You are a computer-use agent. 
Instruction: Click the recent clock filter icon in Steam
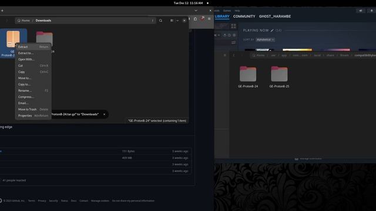coord(229,35)
